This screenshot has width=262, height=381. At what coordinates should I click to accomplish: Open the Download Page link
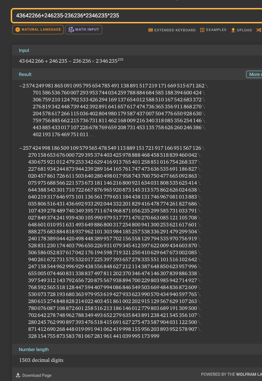tap(37, 375)
